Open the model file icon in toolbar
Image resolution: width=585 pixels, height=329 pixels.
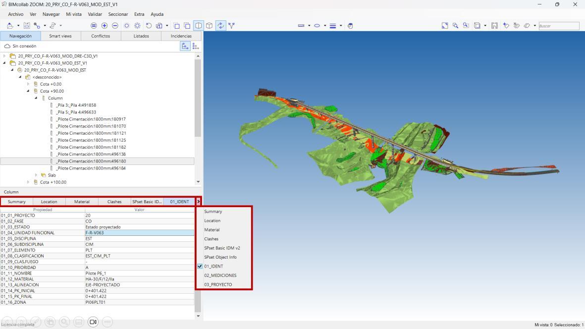coord(10,26)
